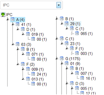Viewport: 104px width, 95px height.
Task: Collapse the A (4) tree node
Action: click(x=8, y=19)
